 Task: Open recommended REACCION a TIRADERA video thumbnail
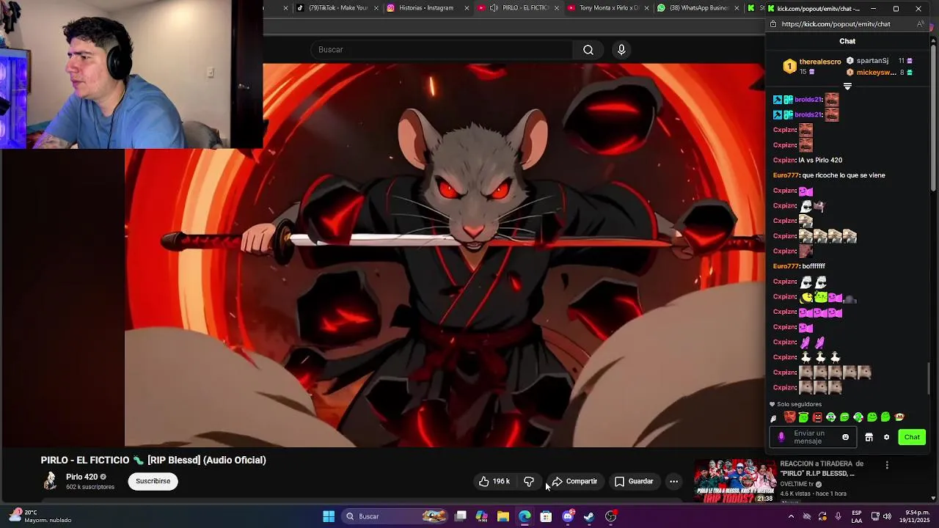[734, 481]
